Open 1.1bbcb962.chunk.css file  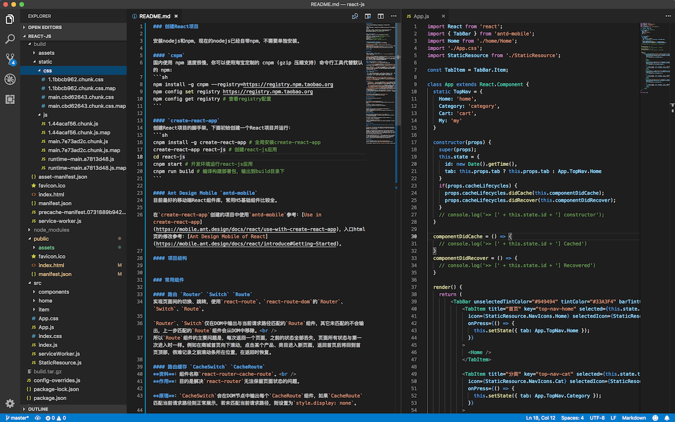click(73, 79)
